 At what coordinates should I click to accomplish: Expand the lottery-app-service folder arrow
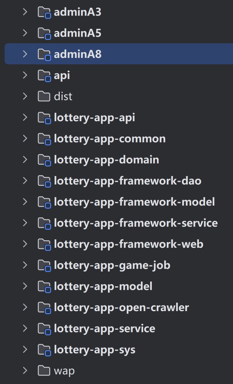(25, 328)
